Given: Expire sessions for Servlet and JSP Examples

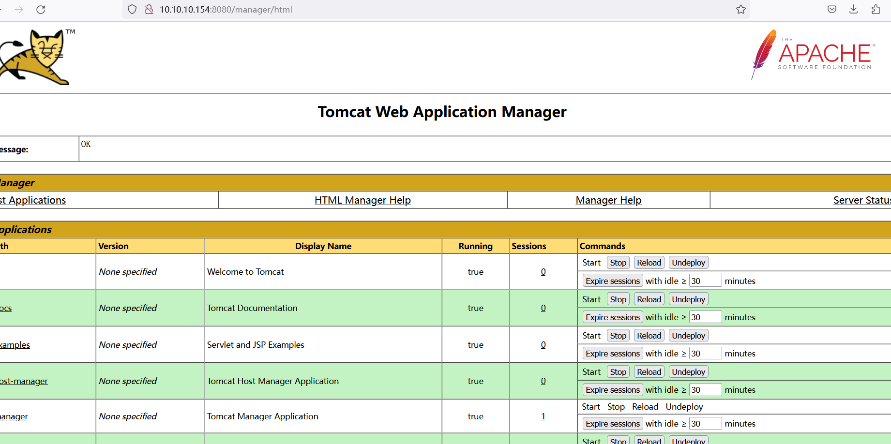Looking at the screenshot, I should tap(613, 354).
